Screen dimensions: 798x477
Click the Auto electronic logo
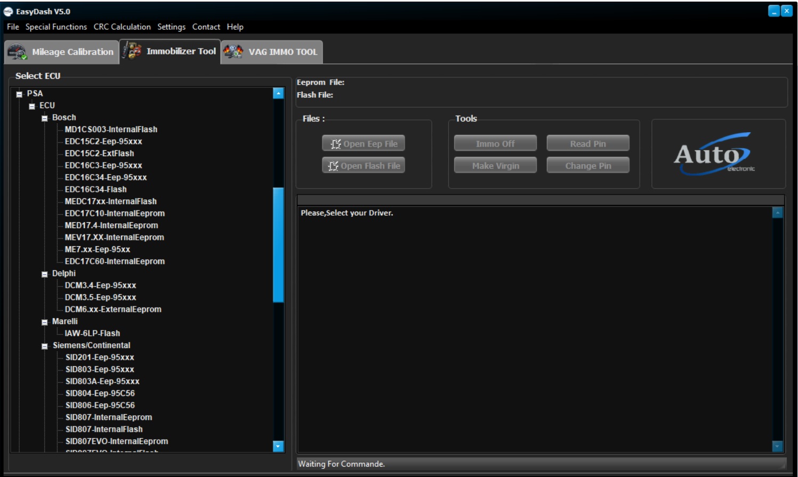click(x=714, y=155)
